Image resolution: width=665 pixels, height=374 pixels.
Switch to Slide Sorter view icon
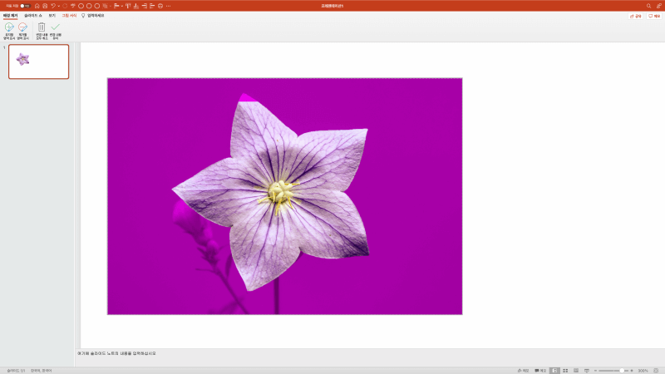click(565, 371)
